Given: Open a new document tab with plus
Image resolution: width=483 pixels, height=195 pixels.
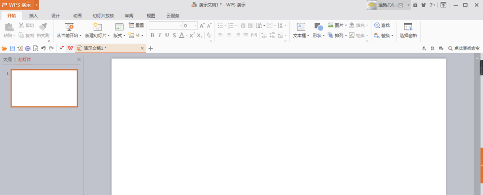Looking at the screenshot, I should click(151, 48).
